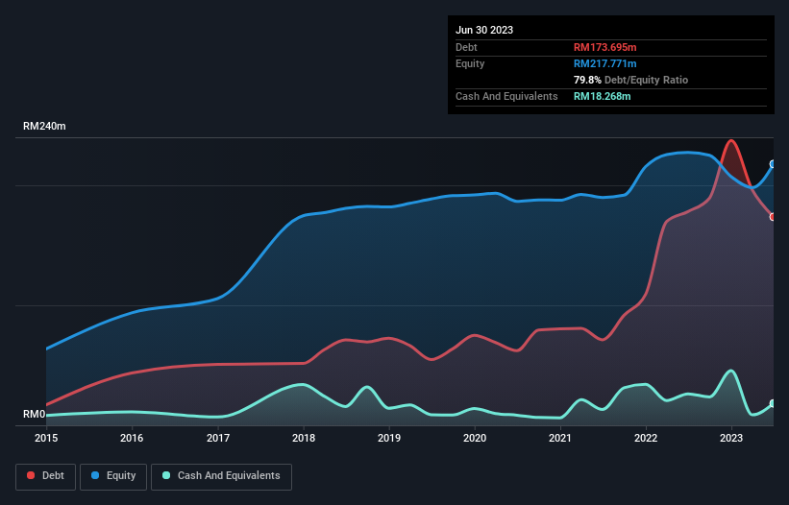Click the Equity endpoint marker on chart
This screenshot has width=789, height=505.
(773, 164)
